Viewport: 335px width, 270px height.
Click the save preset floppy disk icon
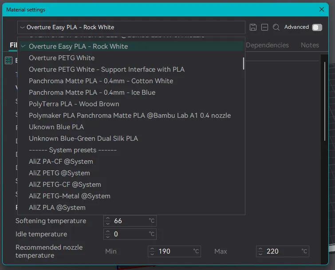coord(253,27)
